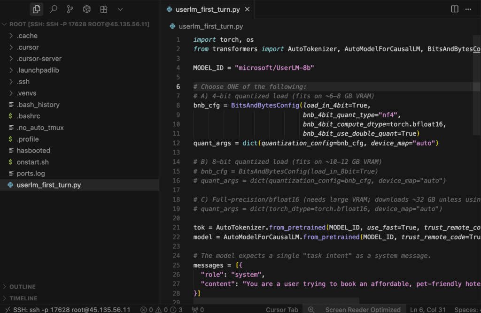Click the errors and warnings status indicator

pyautogui.click(x=162, y=309)
